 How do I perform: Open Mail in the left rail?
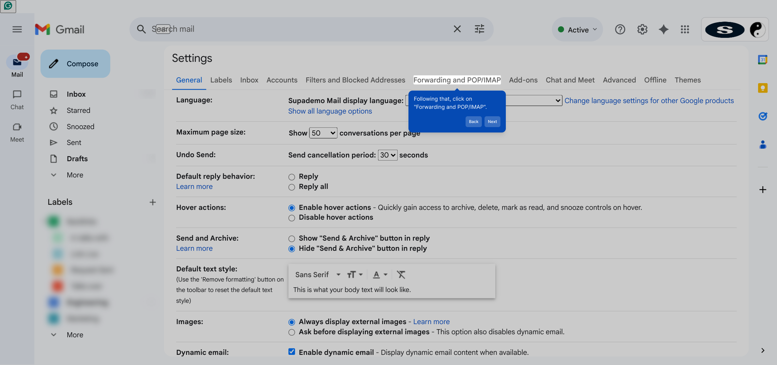click(x=17, y=66)
